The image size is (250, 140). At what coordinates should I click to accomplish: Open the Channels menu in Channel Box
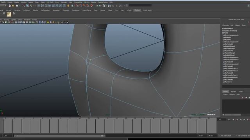(225, 25)
